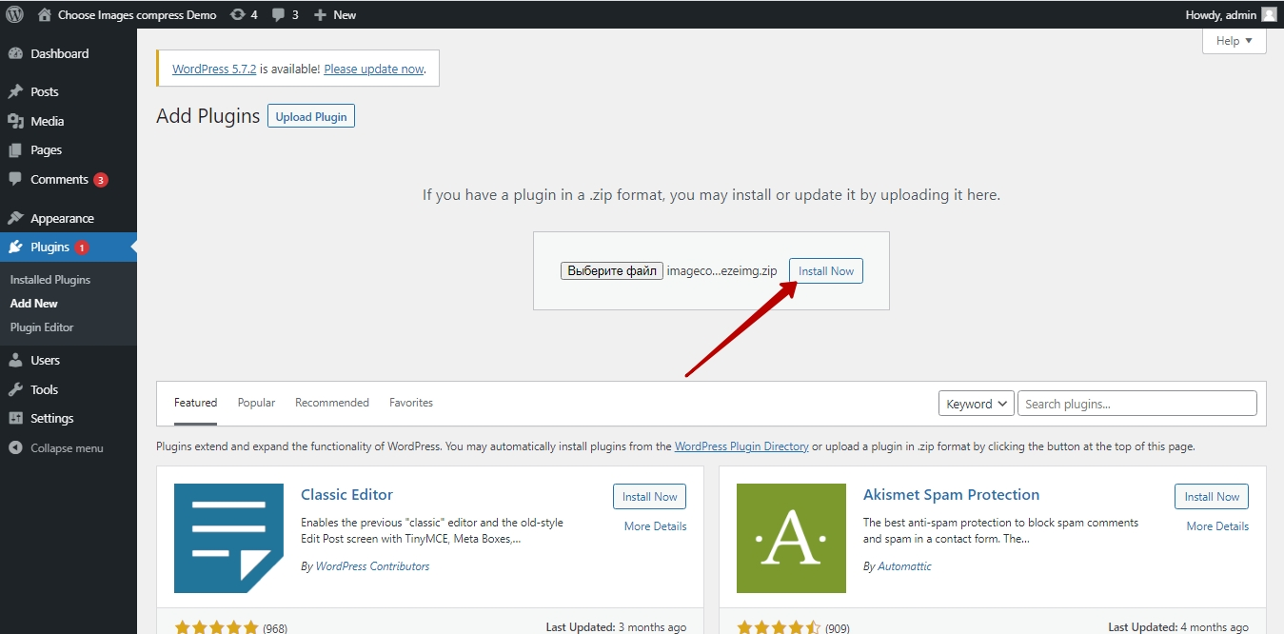Open More Details for Classic Editor

655,526
